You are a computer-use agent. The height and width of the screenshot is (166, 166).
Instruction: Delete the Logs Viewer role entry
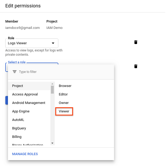(x=136, y=42)
